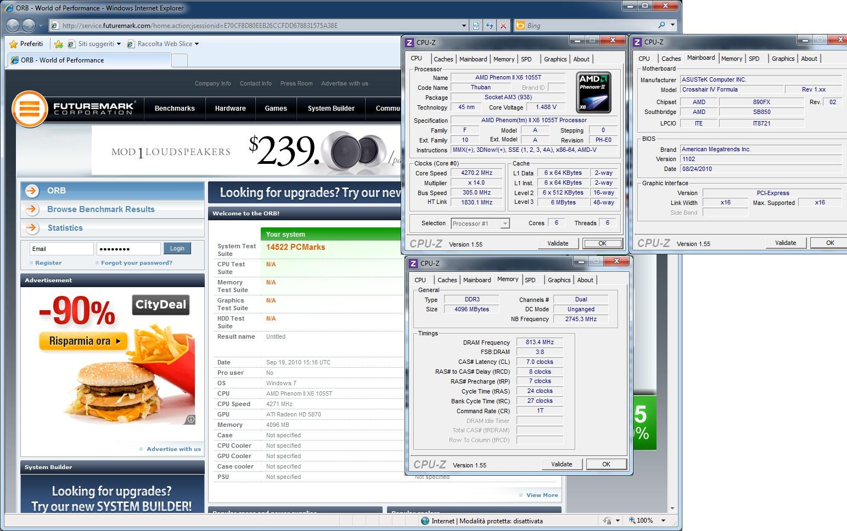Click the Core Speed 4270.2 MHz value
The width and height of the screenshot is (847, 531).
click(x=476, y=173)
